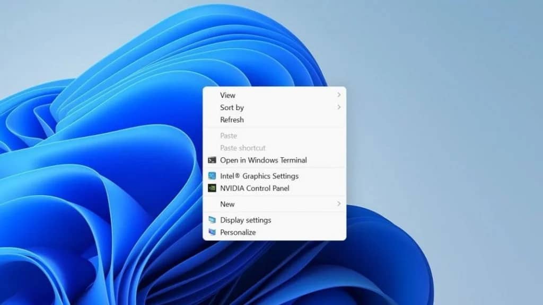Viewport: 543px width, 305px height.
Task: Open the View menu entry
Action: tap(227, 95)
